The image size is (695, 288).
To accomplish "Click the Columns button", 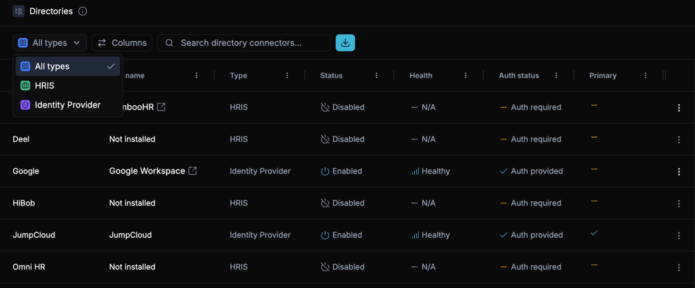I will [x=122, y=43].
